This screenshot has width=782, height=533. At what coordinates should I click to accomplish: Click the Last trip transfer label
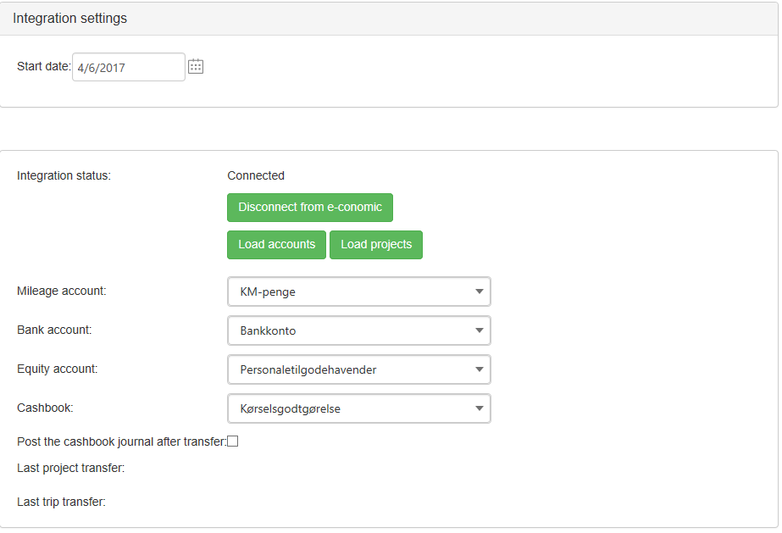[61, 502]
